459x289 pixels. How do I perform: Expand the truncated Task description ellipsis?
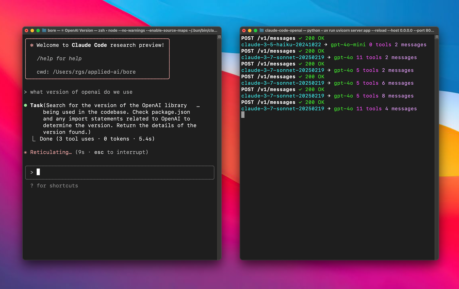198,106
